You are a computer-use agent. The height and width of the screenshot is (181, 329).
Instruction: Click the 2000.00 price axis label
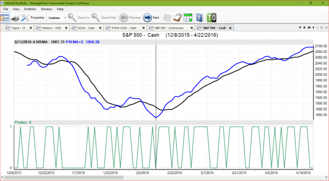[x=321, y=75]
